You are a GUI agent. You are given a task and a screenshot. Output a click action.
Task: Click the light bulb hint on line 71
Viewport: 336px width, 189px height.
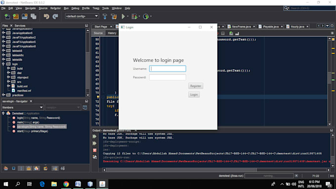pyautogui.click(x=98, y=97)
